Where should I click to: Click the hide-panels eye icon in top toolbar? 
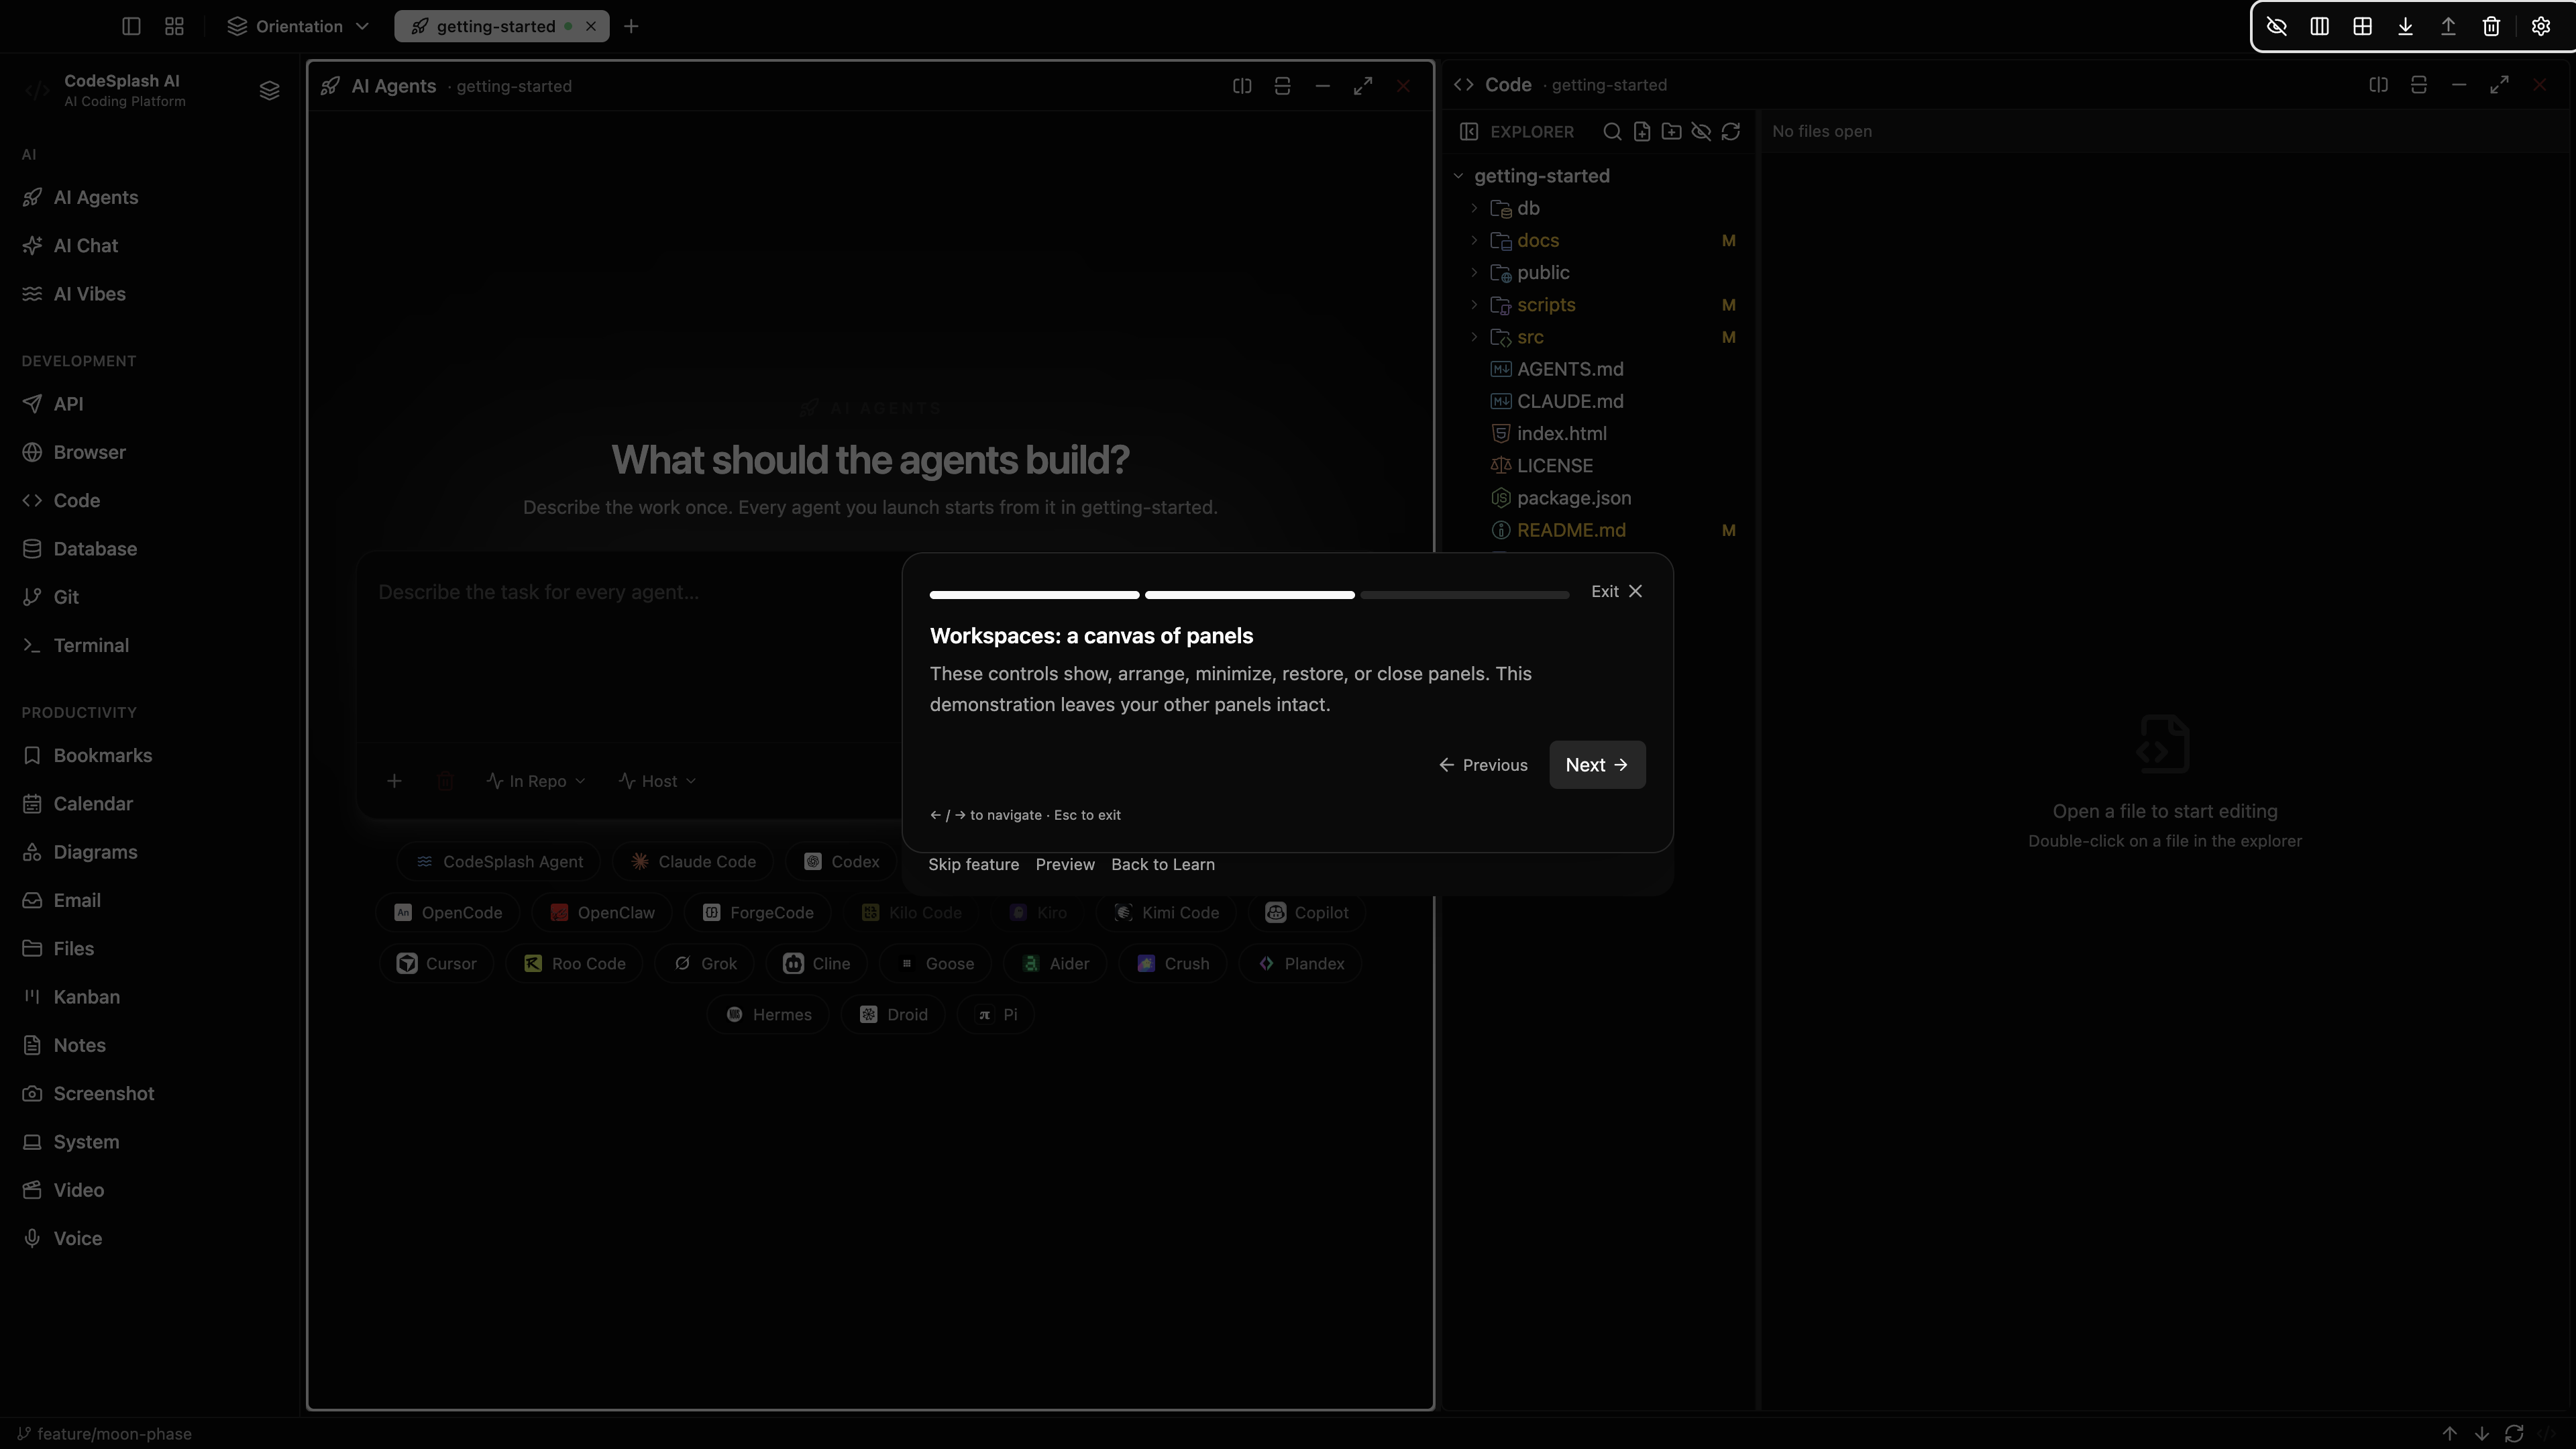[2277, 27]
